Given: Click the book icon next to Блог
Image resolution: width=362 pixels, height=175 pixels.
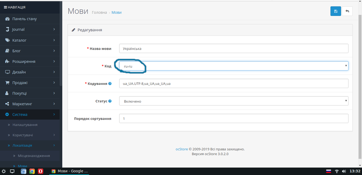Looking at the screenshot, I should click(7, 51).
